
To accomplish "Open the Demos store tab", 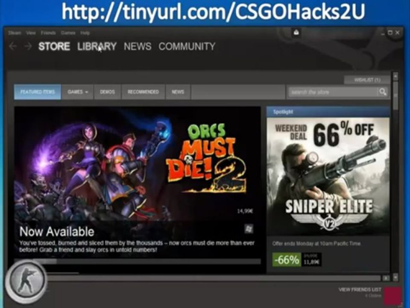I will [108, 92].
